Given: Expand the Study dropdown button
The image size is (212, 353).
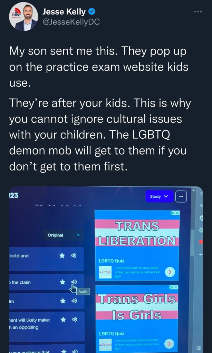Looking at the screenshot, I should (159, 196).
